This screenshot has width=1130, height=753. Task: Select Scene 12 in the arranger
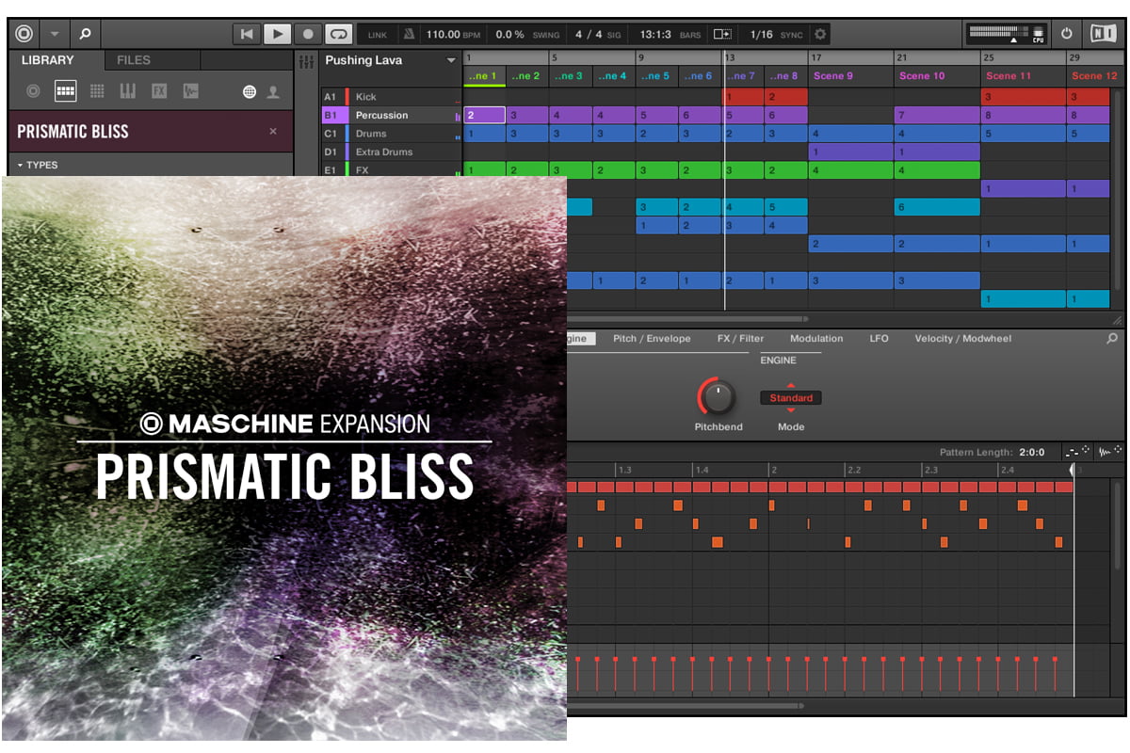1093,75
